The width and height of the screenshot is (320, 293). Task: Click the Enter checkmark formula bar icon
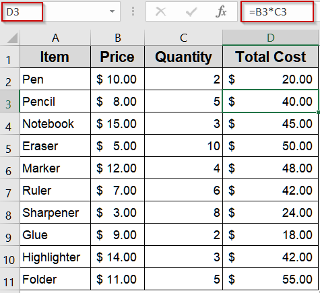click(191, 11)
